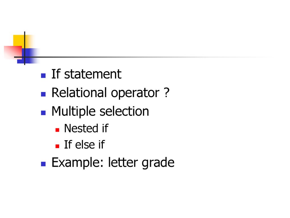Click the words "letter grade"
Viewport: 290px width, 218px height.
[141, 162]
